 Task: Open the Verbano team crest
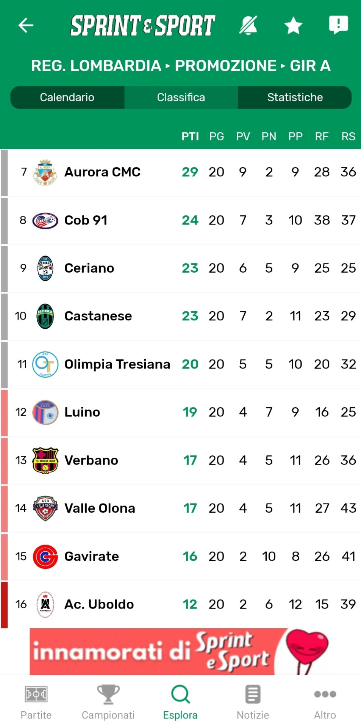point(45,460)
